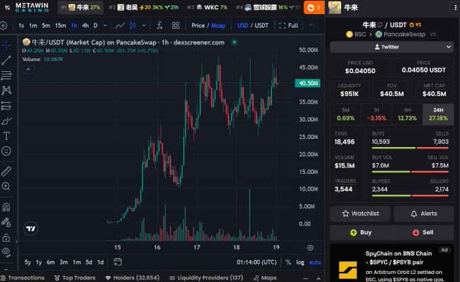Show chart values in USD
Viewport: 460px width, 282px height.
click(243, 26)
